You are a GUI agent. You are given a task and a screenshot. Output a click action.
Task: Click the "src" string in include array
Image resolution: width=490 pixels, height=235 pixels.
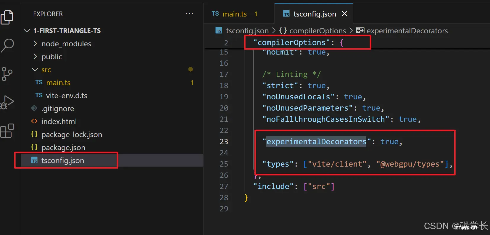tap(319, 186)
